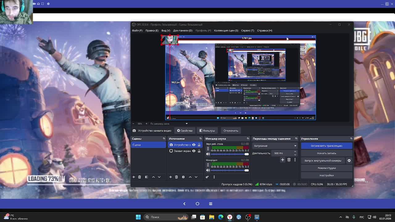Open the Док-панели (D) menu

pos(183,31)
